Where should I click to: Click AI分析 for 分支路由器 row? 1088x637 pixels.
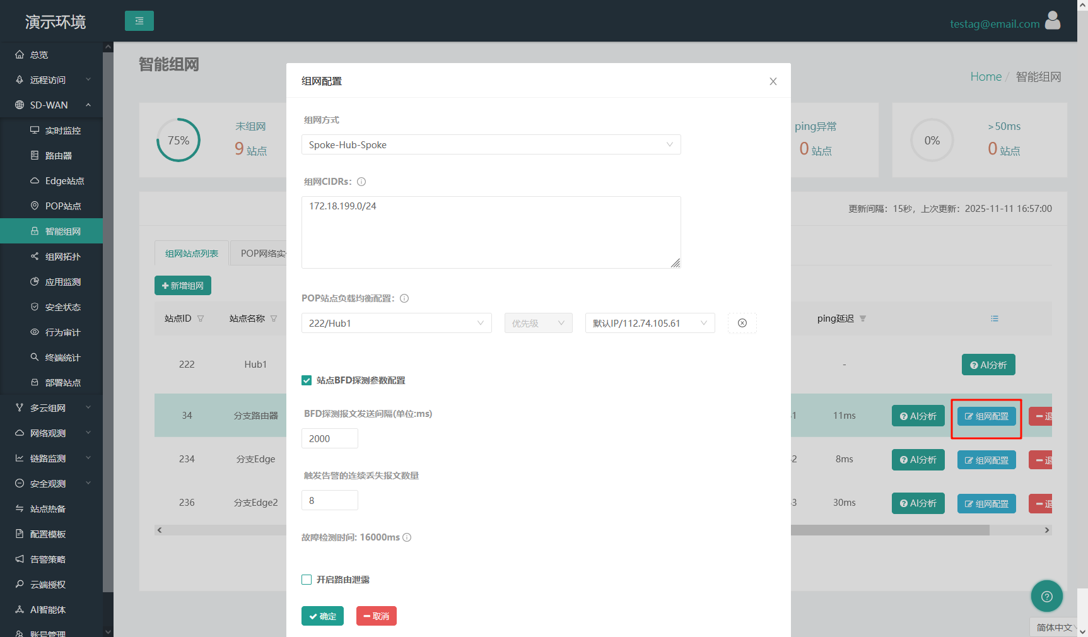point(918,416)
